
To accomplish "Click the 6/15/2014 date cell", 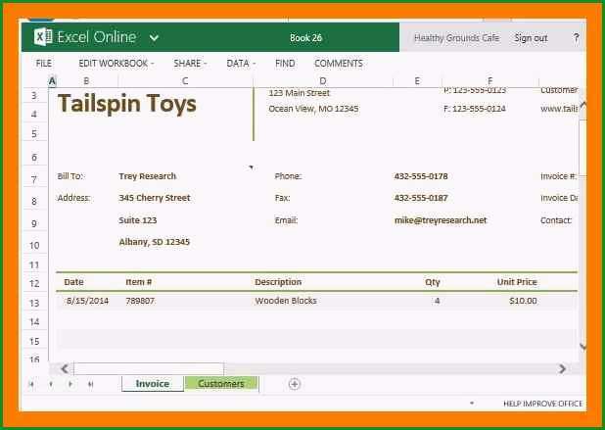I will point(87,301).
